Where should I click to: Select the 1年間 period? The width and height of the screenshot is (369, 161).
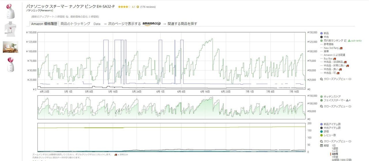coord(335,157)
